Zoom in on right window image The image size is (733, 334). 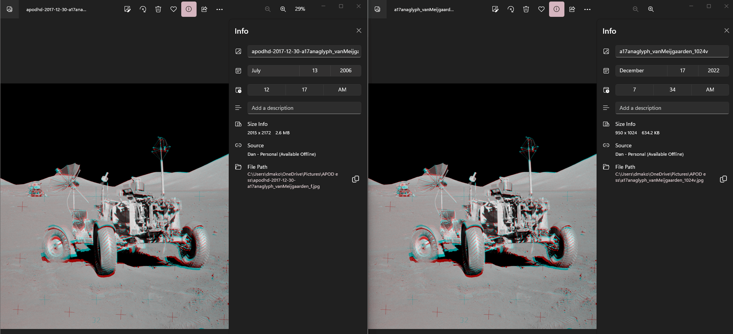tap(651, 9)
